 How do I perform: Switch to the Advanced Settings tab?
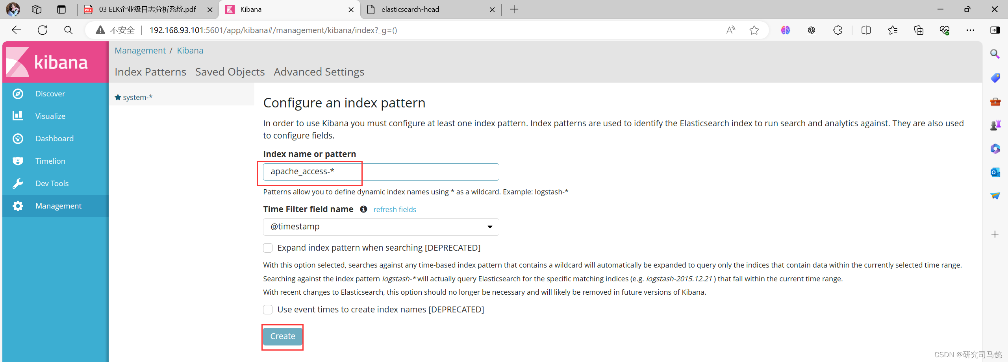(319, 72)
